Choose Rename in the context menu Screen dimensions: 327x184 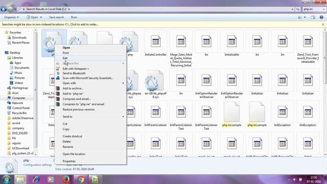[90, 147]
